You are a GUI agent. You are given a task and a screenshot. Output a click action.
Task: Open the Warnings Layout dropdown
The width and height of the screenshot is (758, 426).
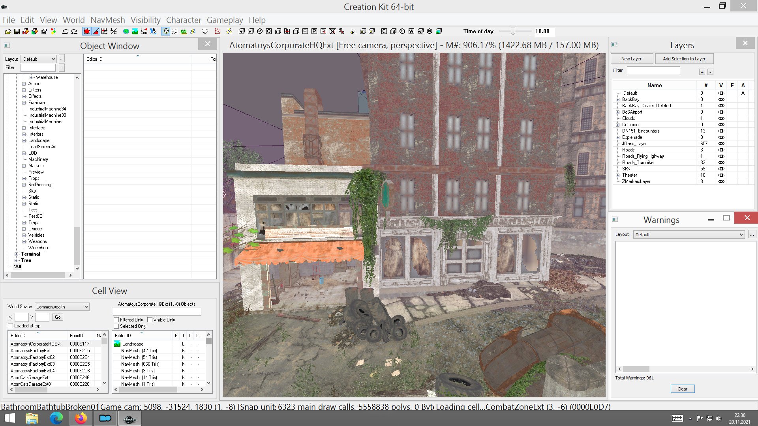click(689, 235)
